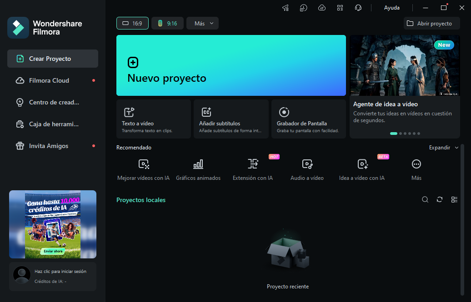Click Haz clic para iniciar sesión
Screen dimensions: 471x302
click(60, 272)
